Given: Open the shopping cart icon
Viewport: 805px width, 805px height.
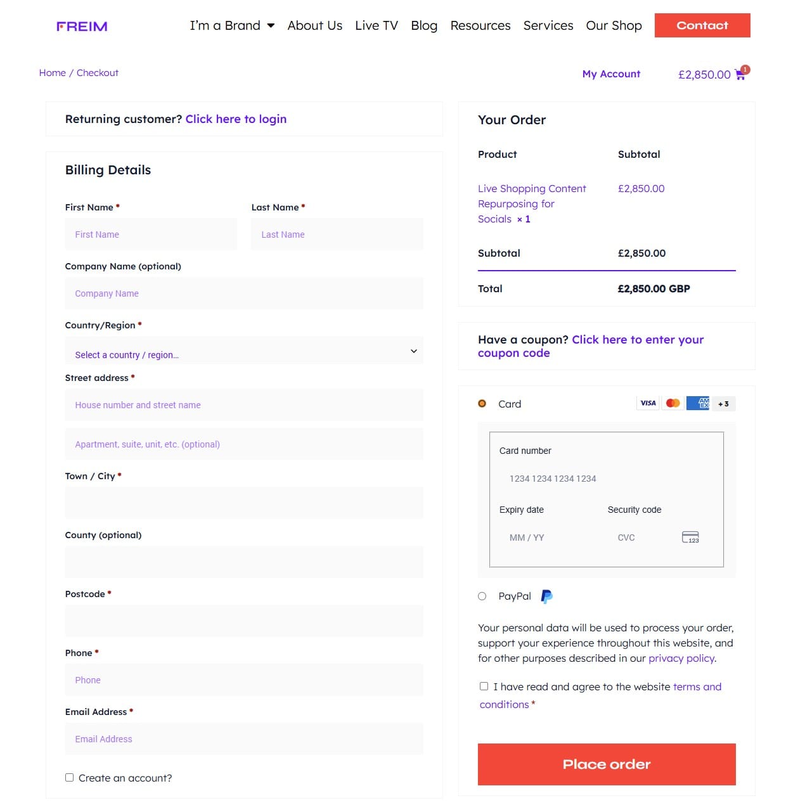Looking at the screenshot, I should [x=740, y=75].
